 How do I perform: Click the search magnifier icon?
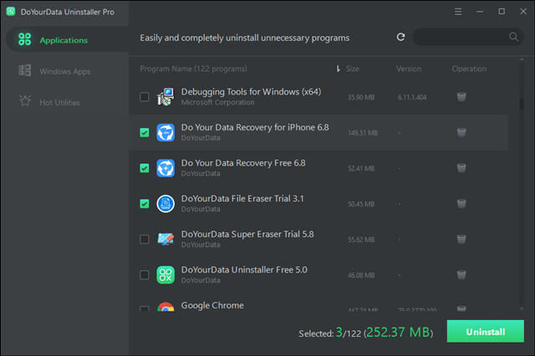point(513,38)
